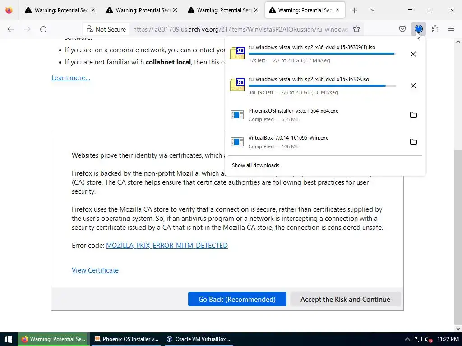Screen dimensions: 462x346
Task: Click the forward navigation arrow
Action: (x=27, y=29)
